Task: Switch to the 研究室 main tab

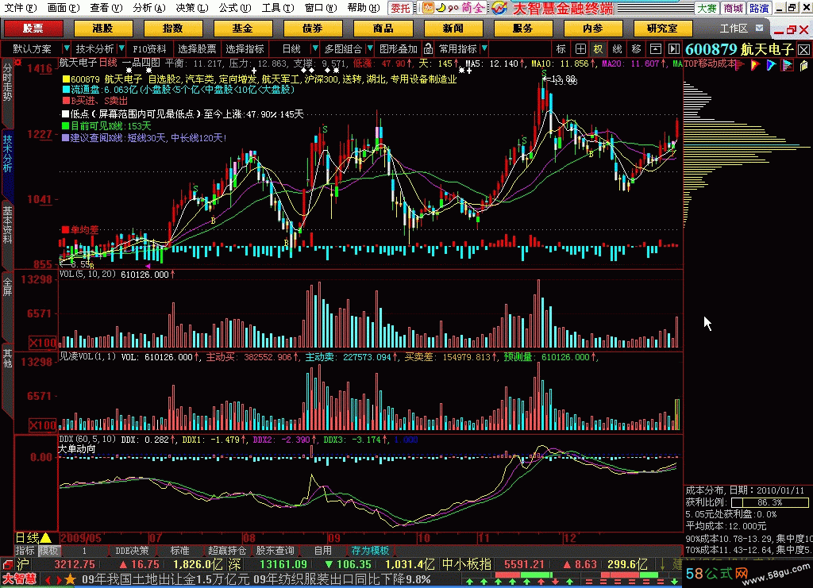Action: tap(662, 29)
